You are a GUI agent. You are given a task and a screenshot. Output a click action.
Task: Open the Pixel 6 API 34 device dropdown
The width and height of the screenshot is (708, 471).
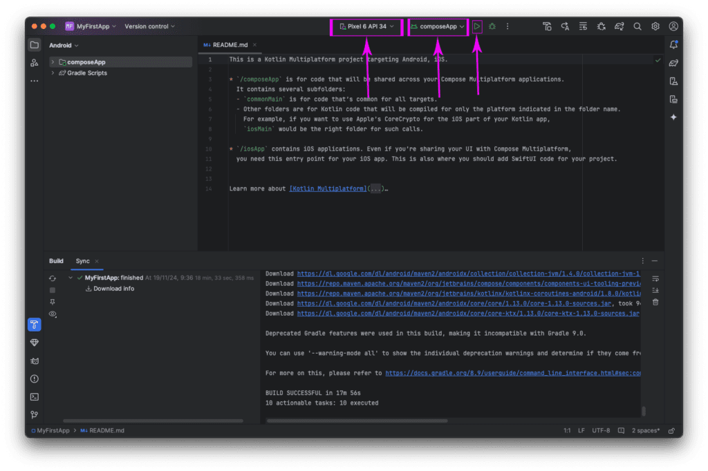366,27
